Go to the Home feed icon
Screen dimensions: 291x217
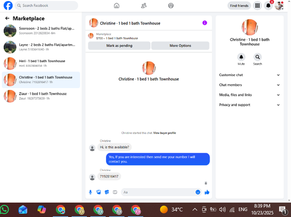pyautogui.click(x=116, y=6)
